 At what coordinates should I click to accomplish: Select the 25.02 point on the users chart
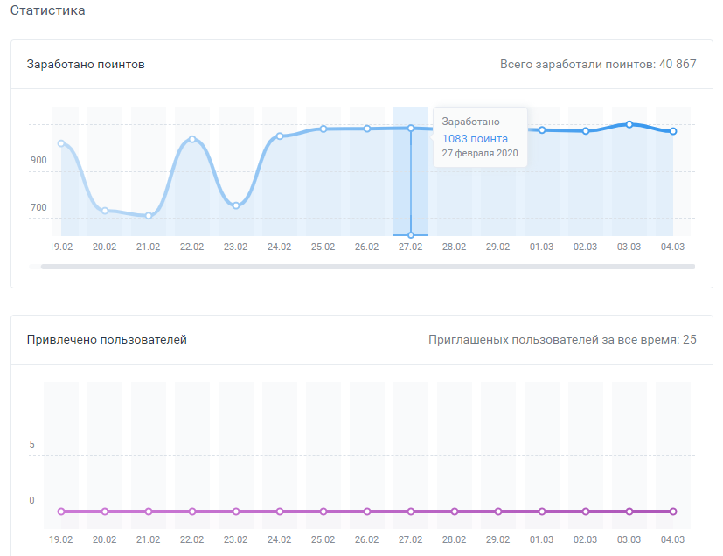click(323, 511)
